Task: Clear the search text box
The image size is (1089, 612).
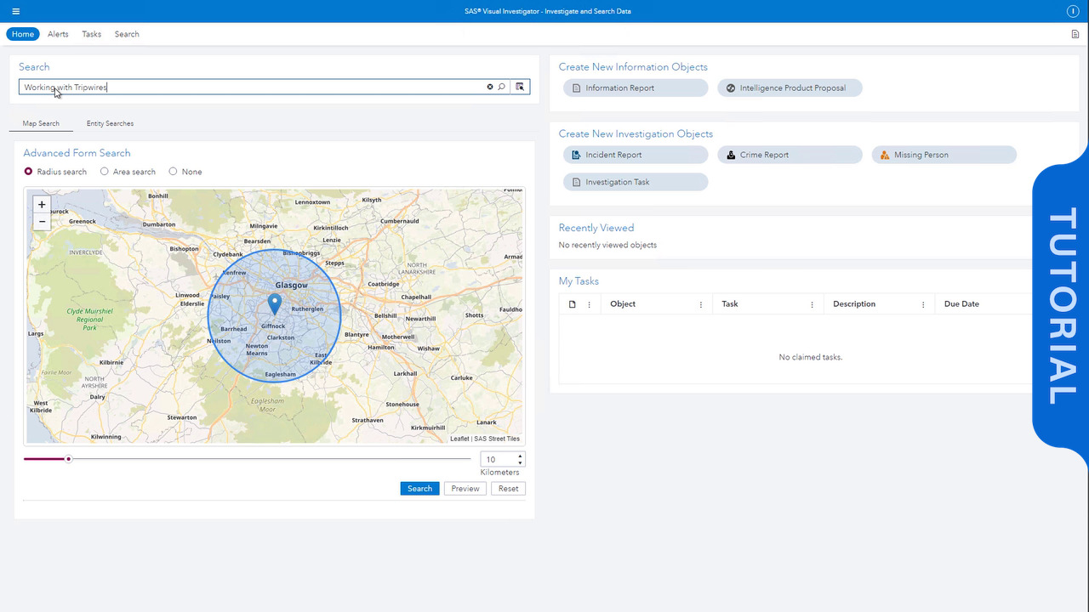Action: coord(490,87)
